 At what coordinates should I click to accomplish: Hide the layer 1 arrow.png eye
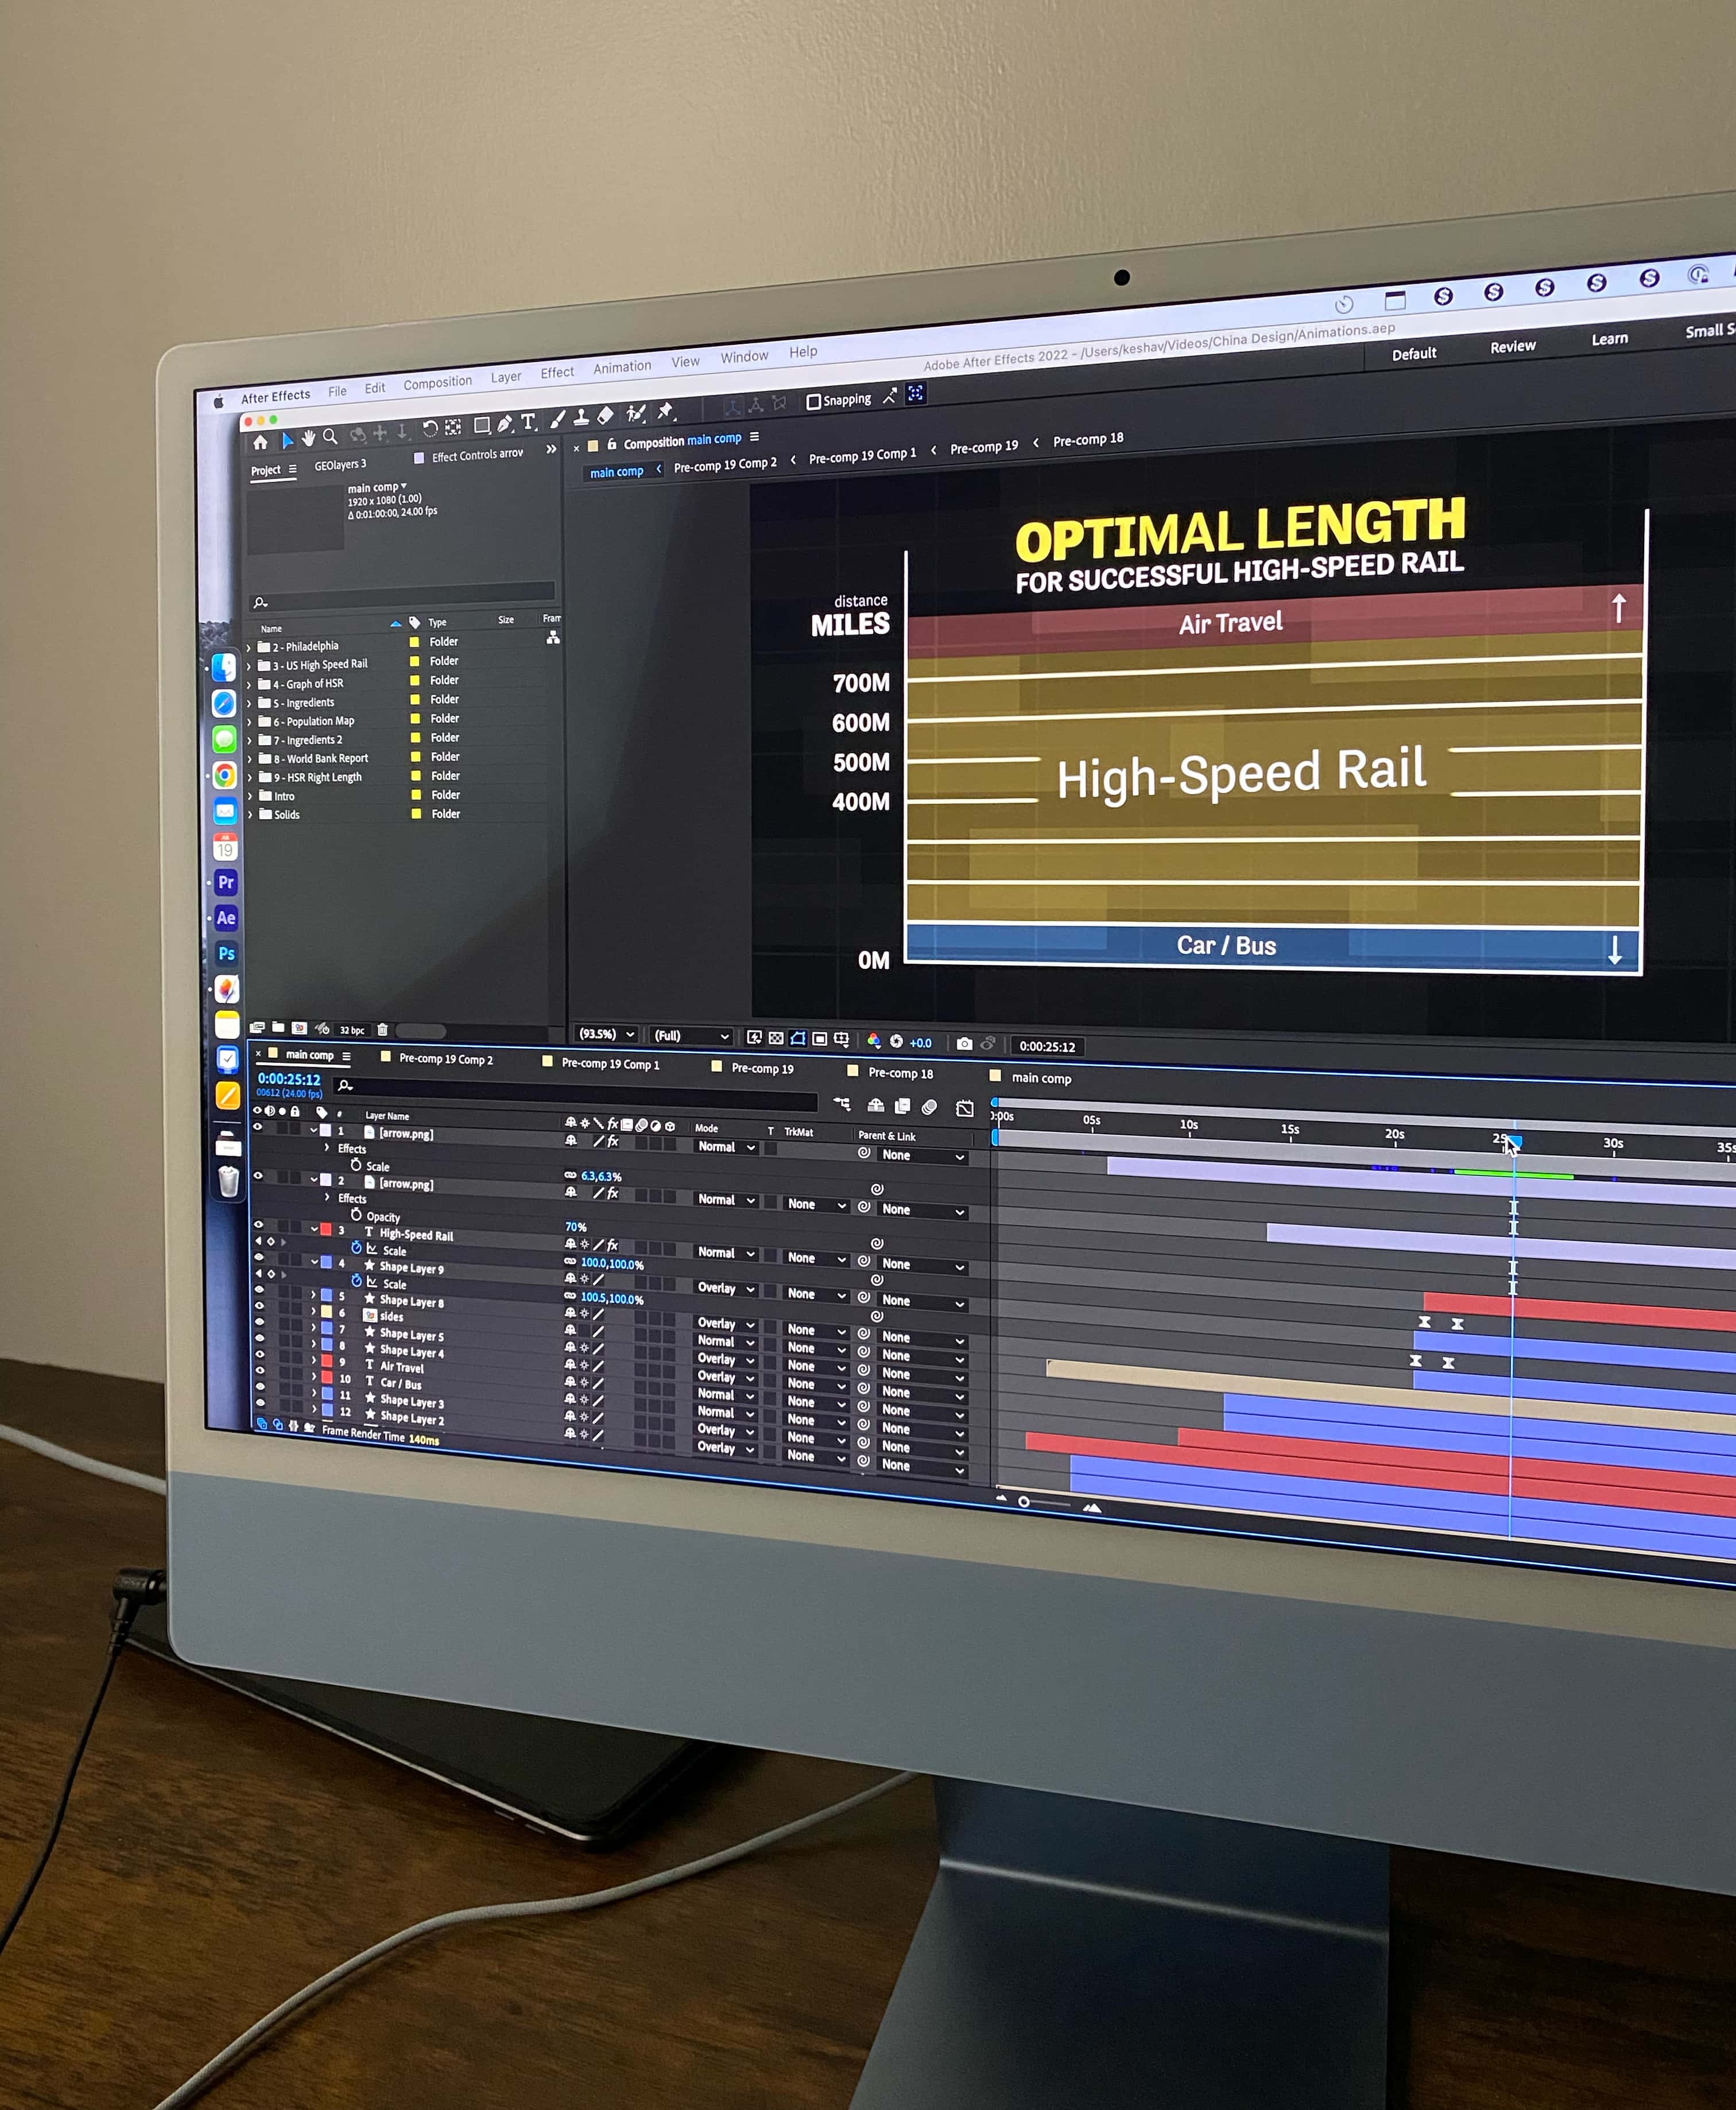(x=258, y=1127)
